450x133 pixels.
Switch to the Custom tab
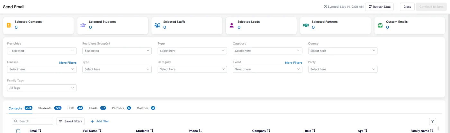pyautogui.click(x=146, y=108)
